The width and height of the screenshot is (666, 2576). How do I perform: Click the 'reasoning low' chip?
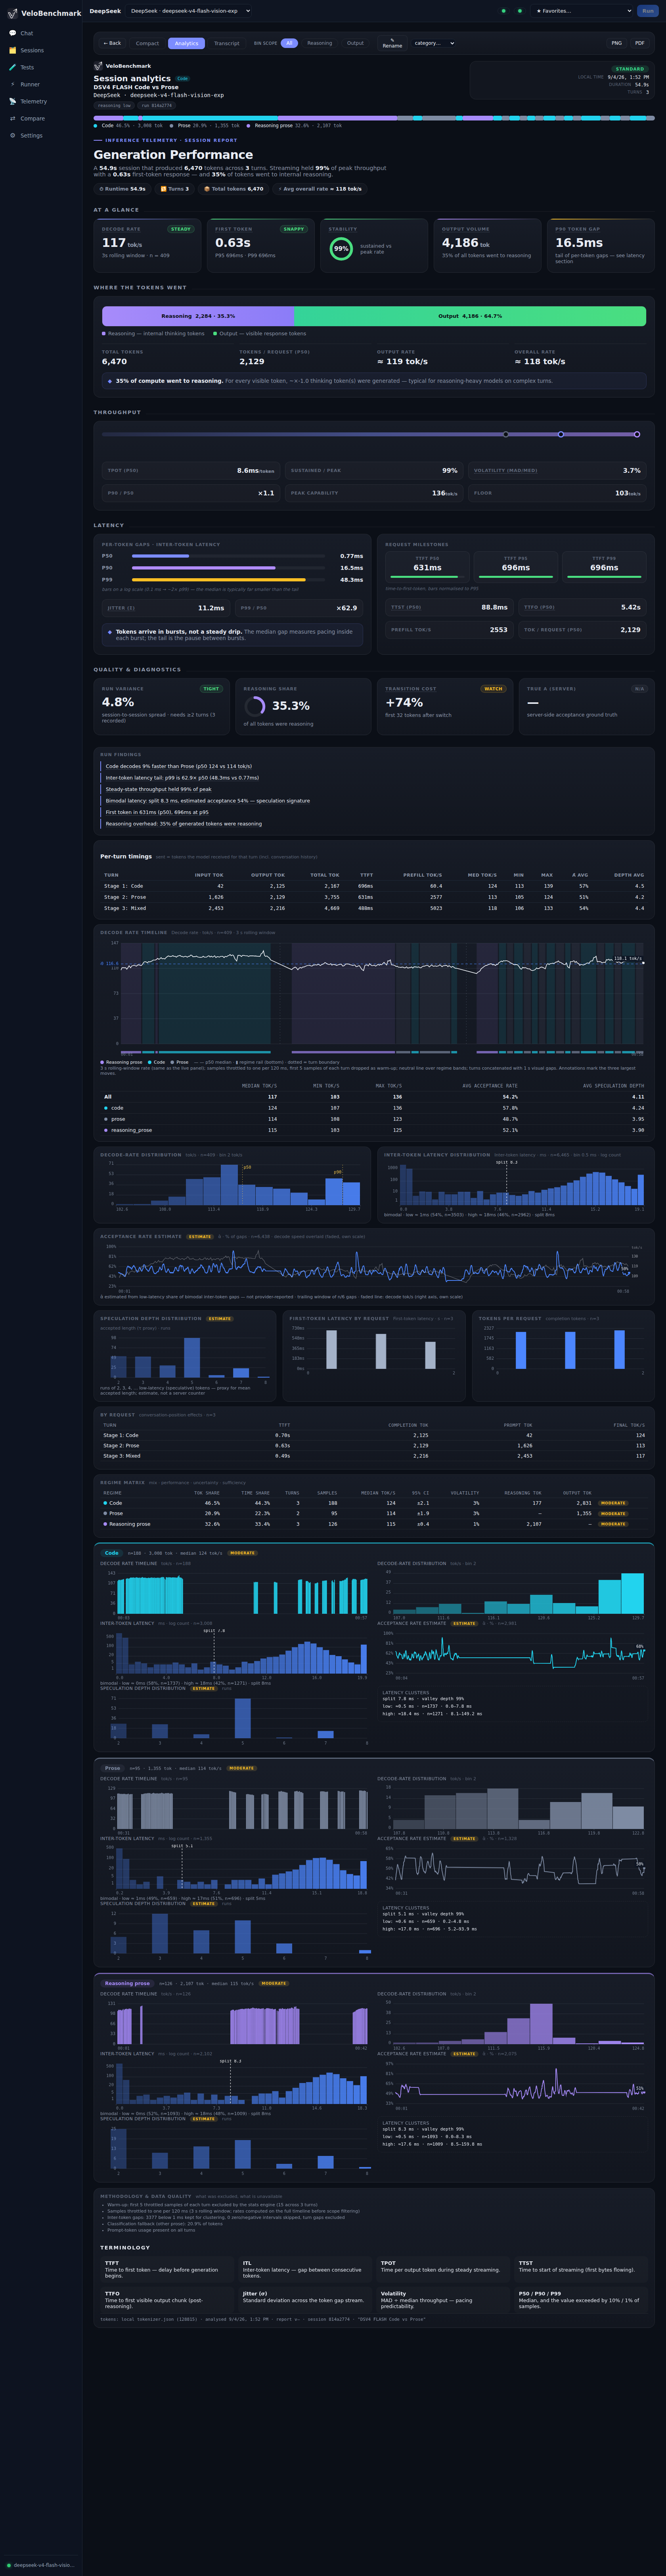coord(114,105)
